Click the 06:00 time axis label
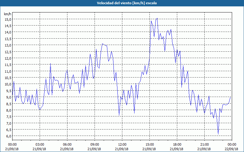244x152 pixels. tap(67, 145)
